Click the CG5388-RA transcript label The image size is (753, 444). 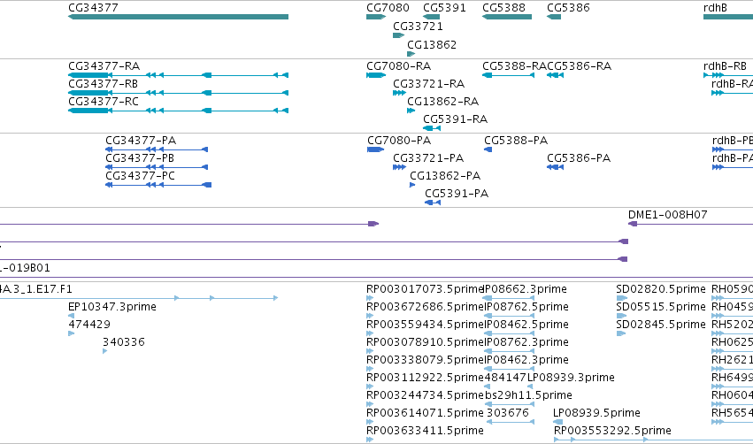pyautogui.click(x=514, y=65)
